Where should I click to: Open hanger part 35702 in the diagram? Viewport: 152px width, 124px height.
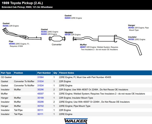131,28
